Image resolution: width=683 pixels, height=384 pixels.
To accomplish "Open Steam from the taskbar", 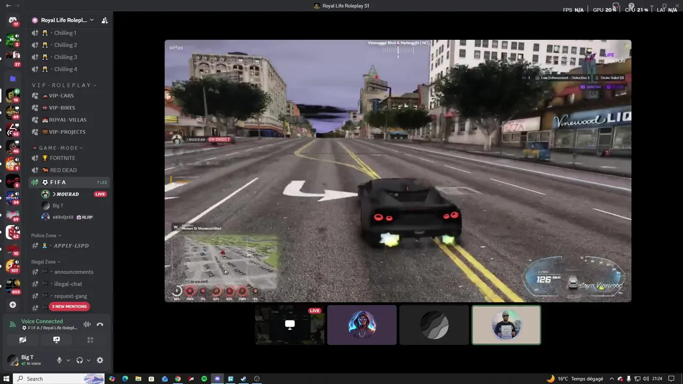I will click(243, 379).
